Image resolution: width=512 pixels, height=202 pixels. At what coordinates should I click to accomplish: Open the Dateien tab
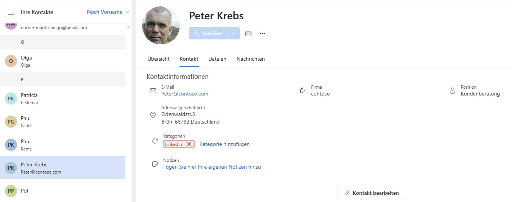click(217, 59)
